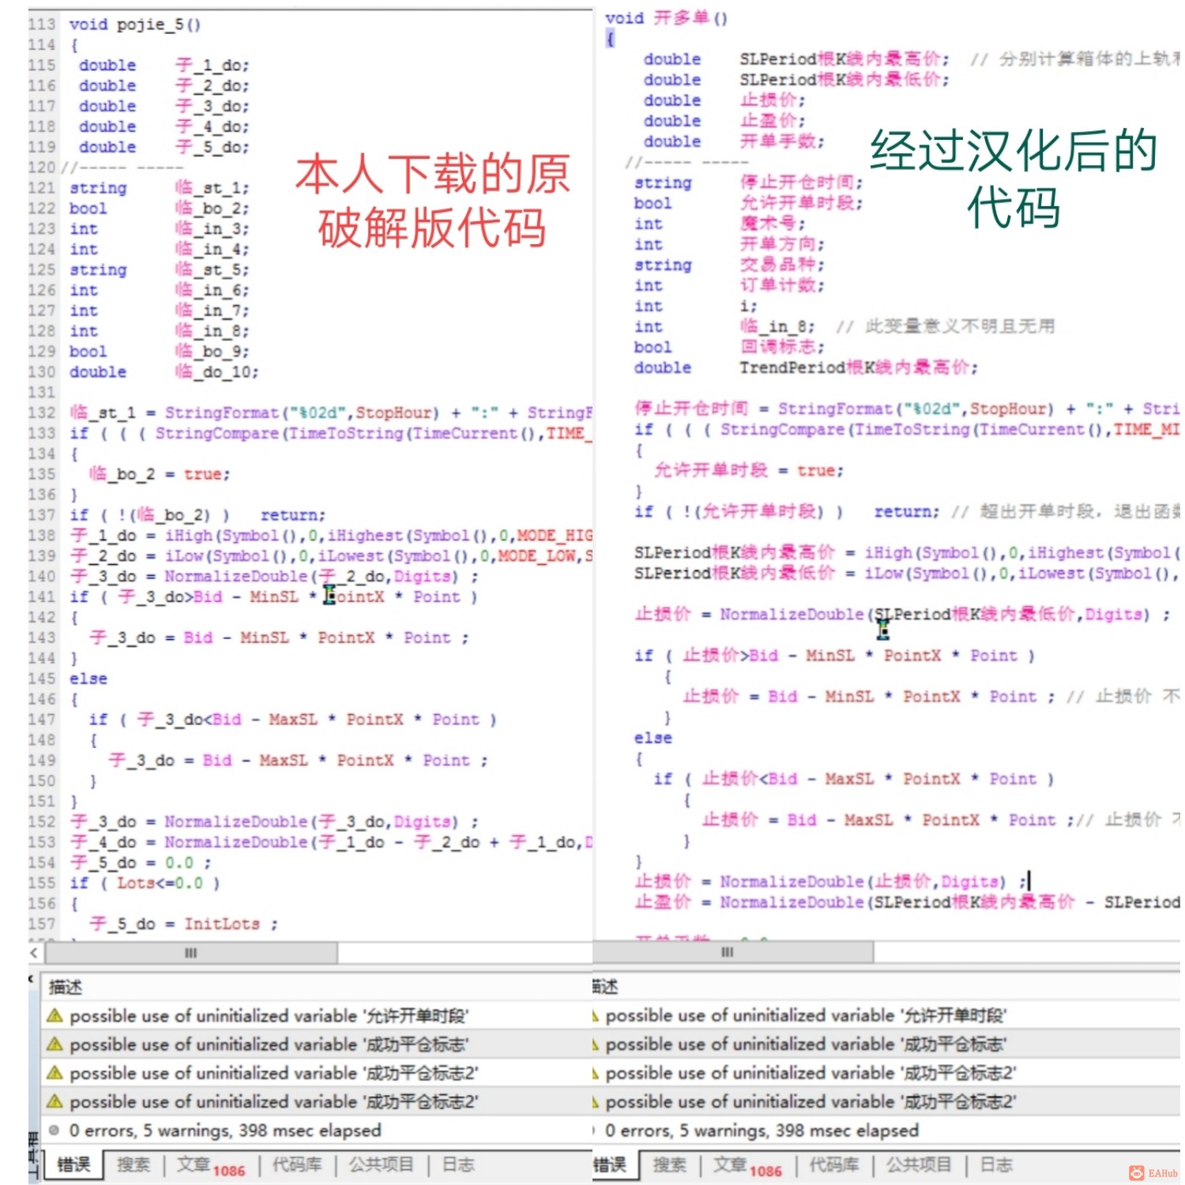The image size is (1185, 1185).
Task: Click the left scroll arrow of left editor
Action: point(35,953)
